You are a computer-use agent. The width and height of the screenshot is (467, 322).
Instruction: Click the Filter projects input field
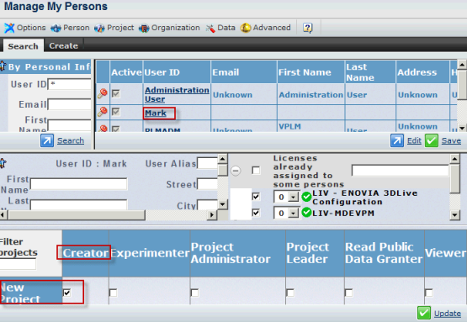point(18,264)
